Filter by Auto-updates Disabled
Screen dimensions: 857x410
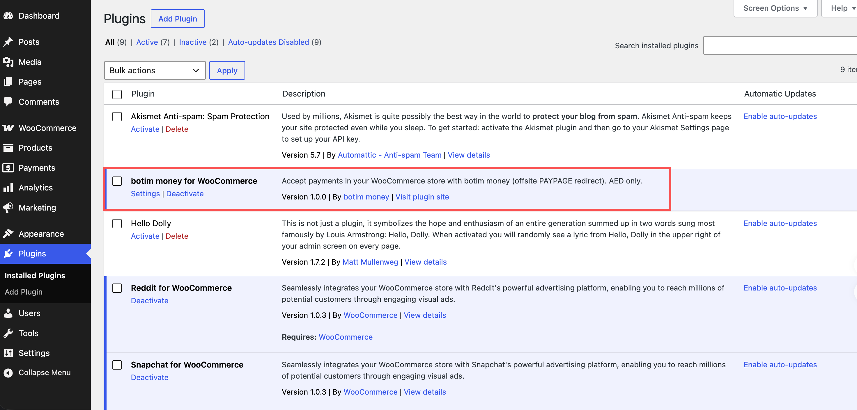click(x=268, y=42)
